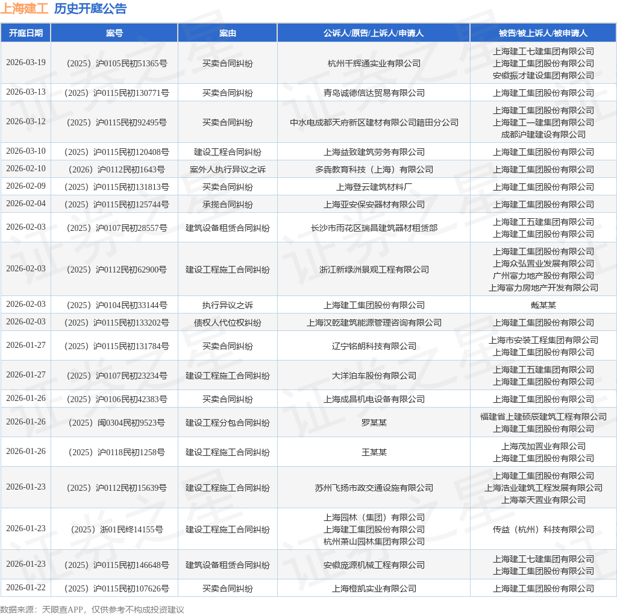Click defendant 上海市安装工程集团有限公司

point(543,340)
